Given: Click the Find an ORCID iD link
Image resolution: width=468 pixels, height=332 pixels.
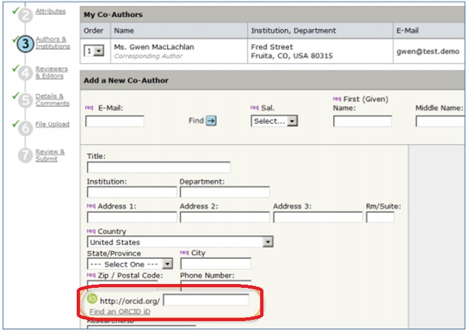Looking at the screenshot, I should click(x=120, y=312).
